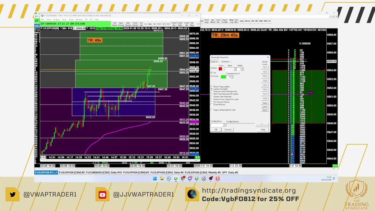The image size is (375, 211).
Task: Click the TC1 quick load button
Action: (265, 67)
